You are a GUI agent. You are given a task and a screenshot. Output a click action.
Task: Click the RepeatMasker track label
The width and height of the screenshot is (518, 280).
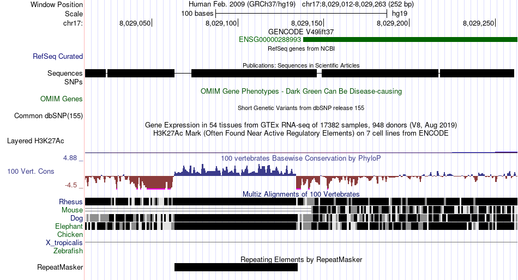point(60,267)
